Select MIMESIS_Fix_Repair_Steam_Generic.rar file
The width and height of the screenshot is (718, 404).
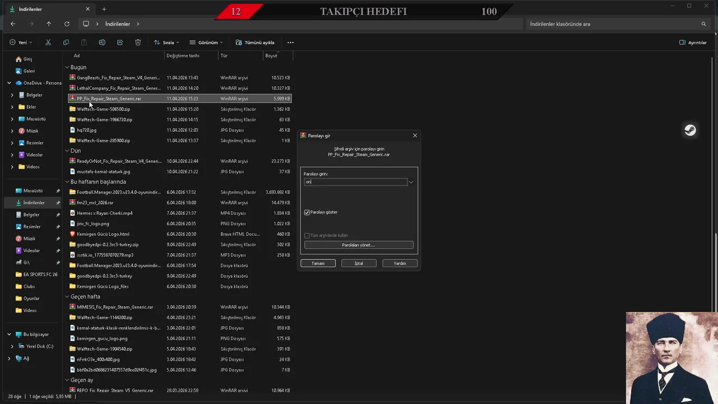pos(179,307)
